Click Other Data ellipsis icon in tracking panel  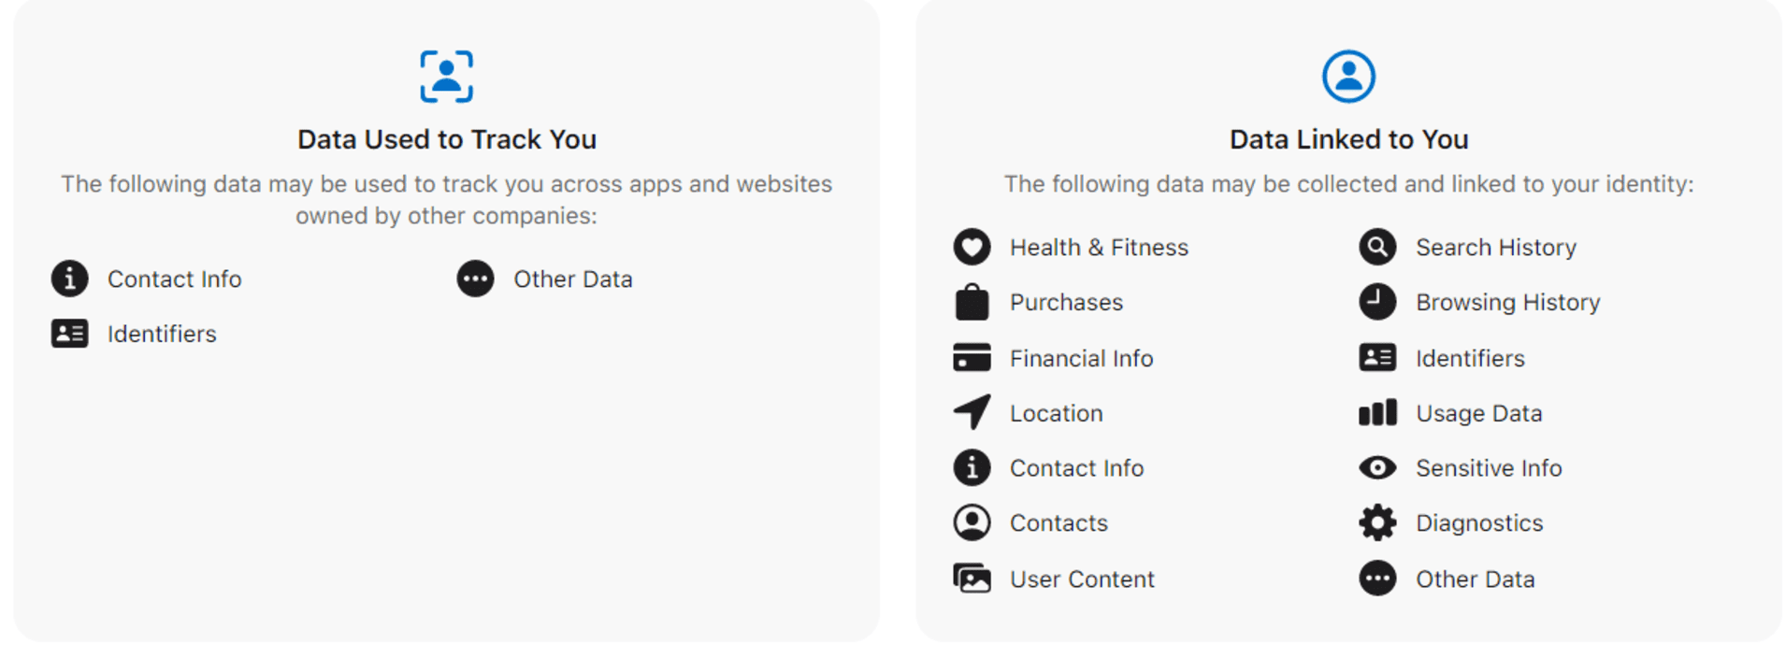tap(475, 279)
